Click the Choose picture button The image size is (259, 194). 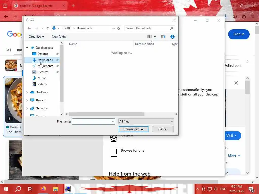tap(134, 129)
